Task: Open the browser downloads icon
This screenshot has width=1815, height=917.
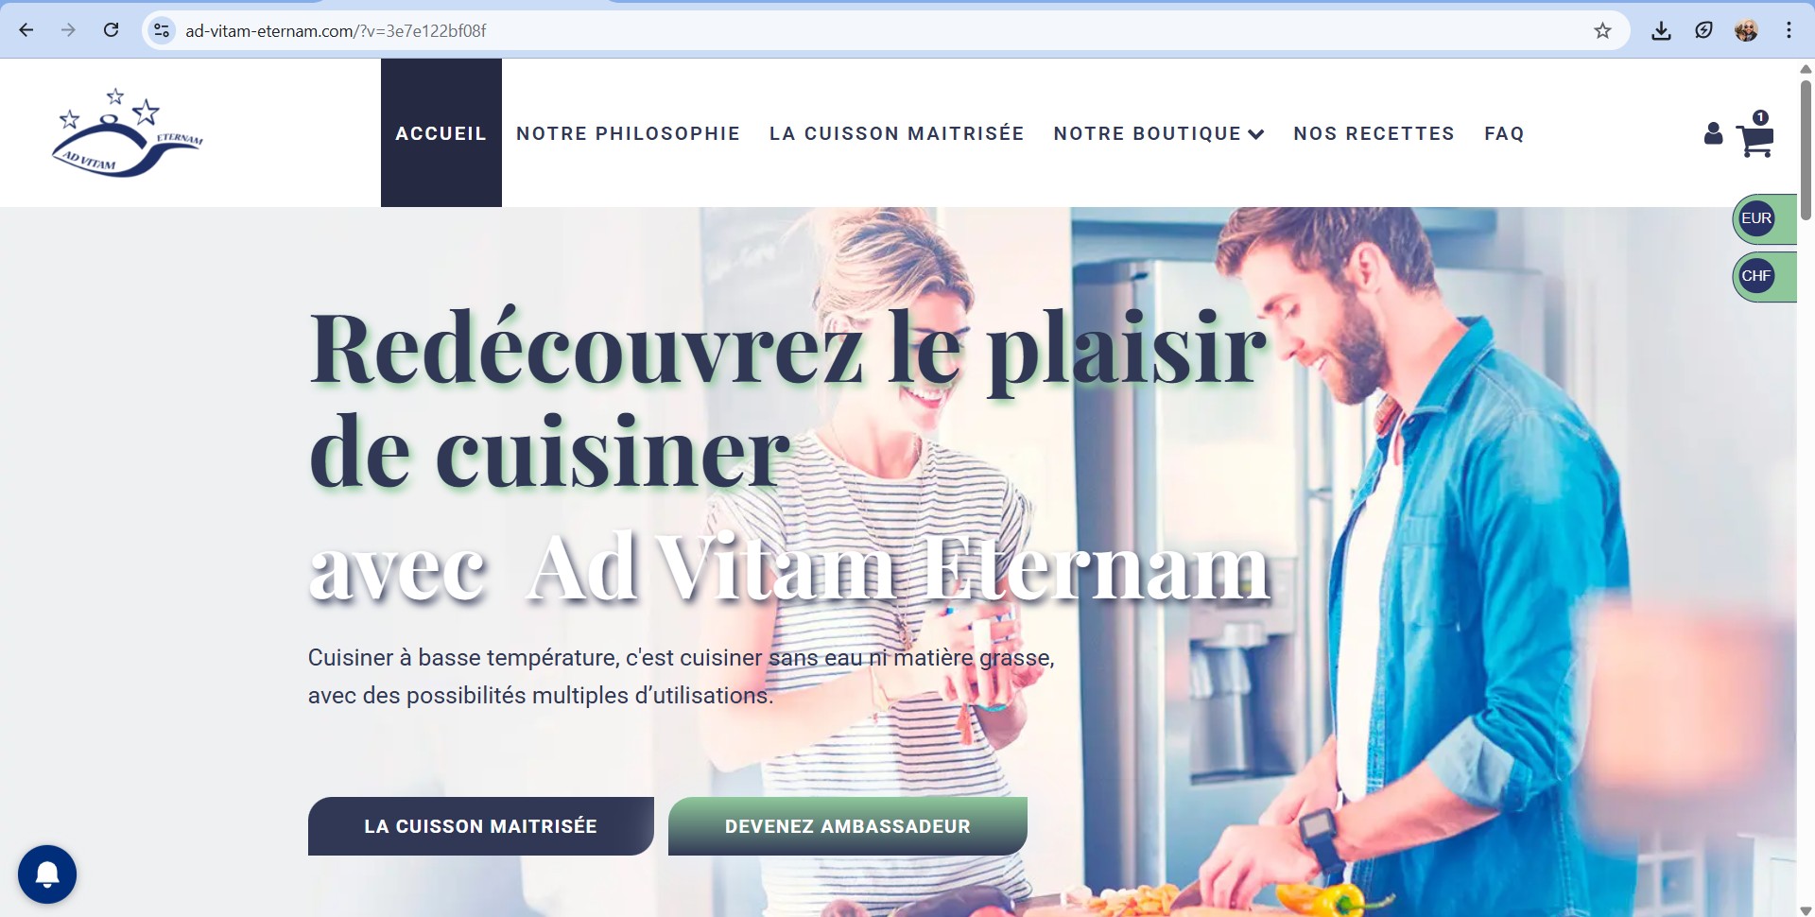Action: click(1661, 30)
